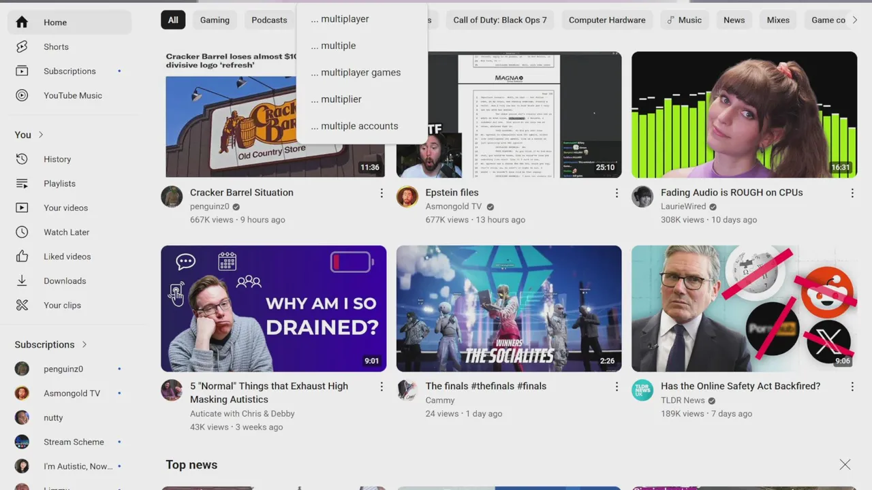Image resolution: width=872 pixels, height=490 pixels.
Task: Select the Gaming filter chip
Action: [x=215, y=20]
